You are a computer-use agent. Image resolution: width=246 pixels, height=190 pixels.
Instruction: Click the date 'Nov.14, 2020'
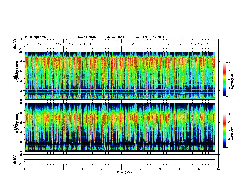coord(87,37)
